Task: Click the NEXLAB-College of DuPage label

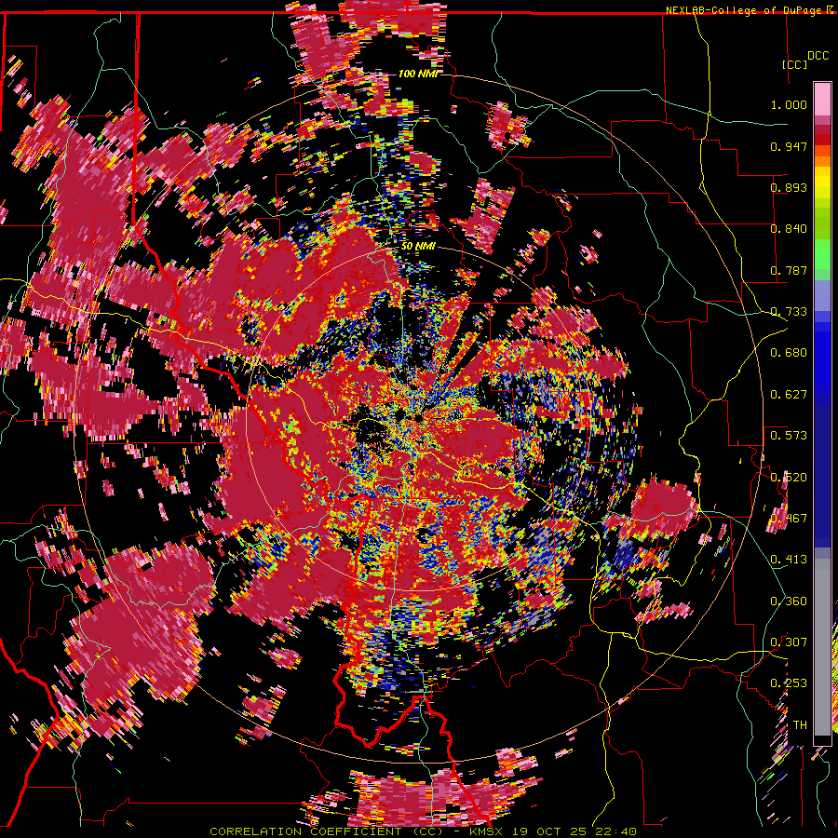Action: click(x=746, y=10)
